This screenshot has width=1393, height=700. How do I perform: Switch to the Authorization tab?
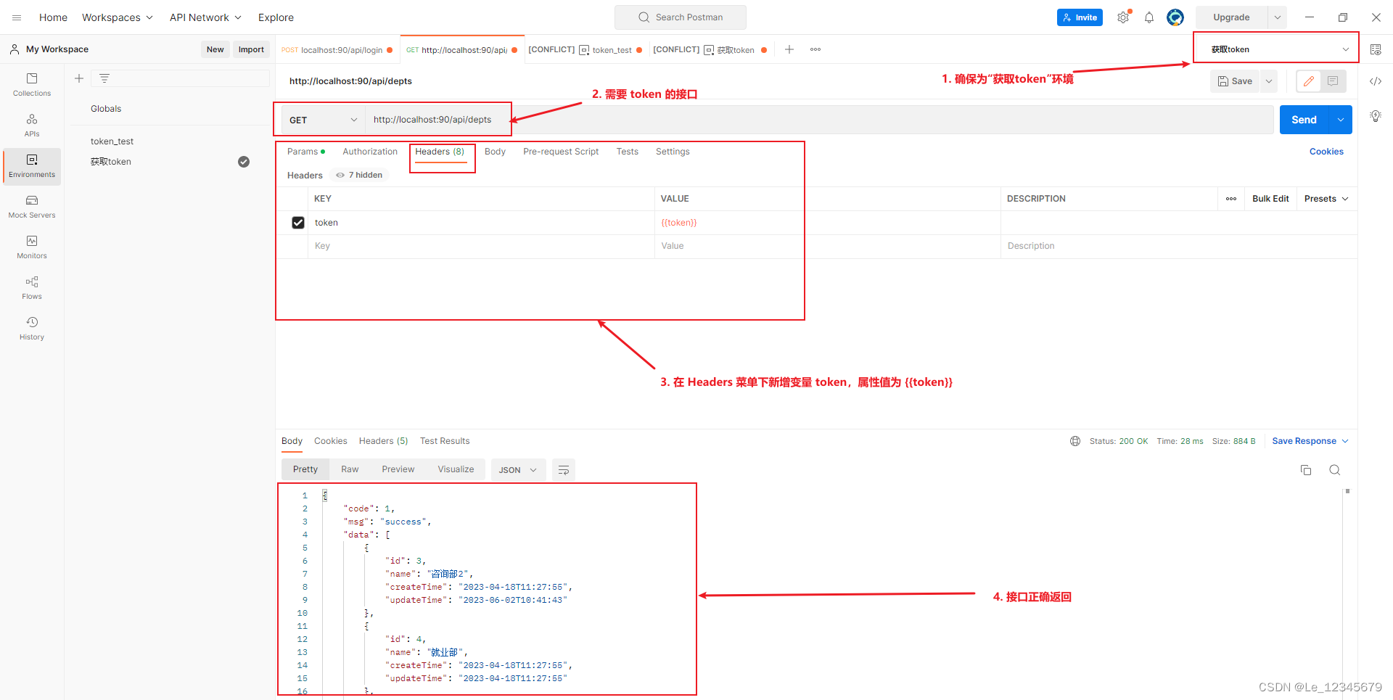point(369,151)
